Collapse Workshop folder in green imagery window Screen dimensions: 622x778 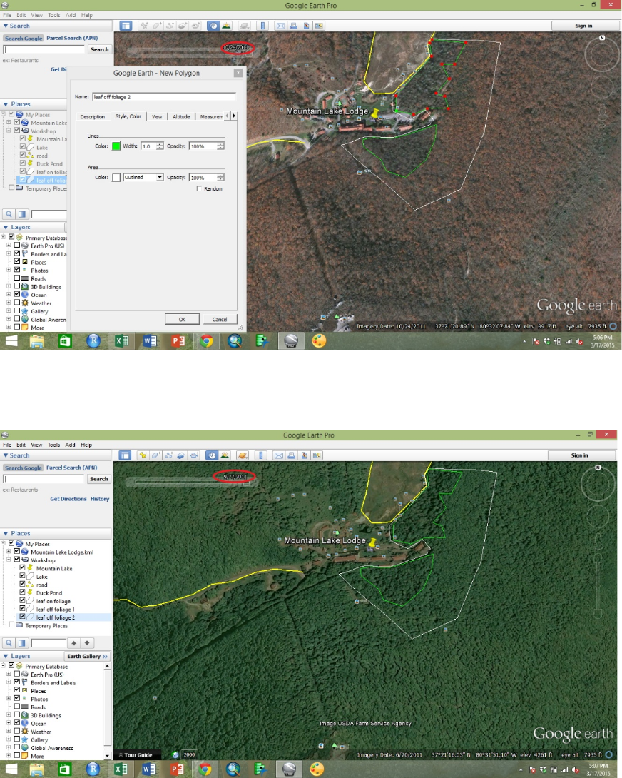pos(9,559)
